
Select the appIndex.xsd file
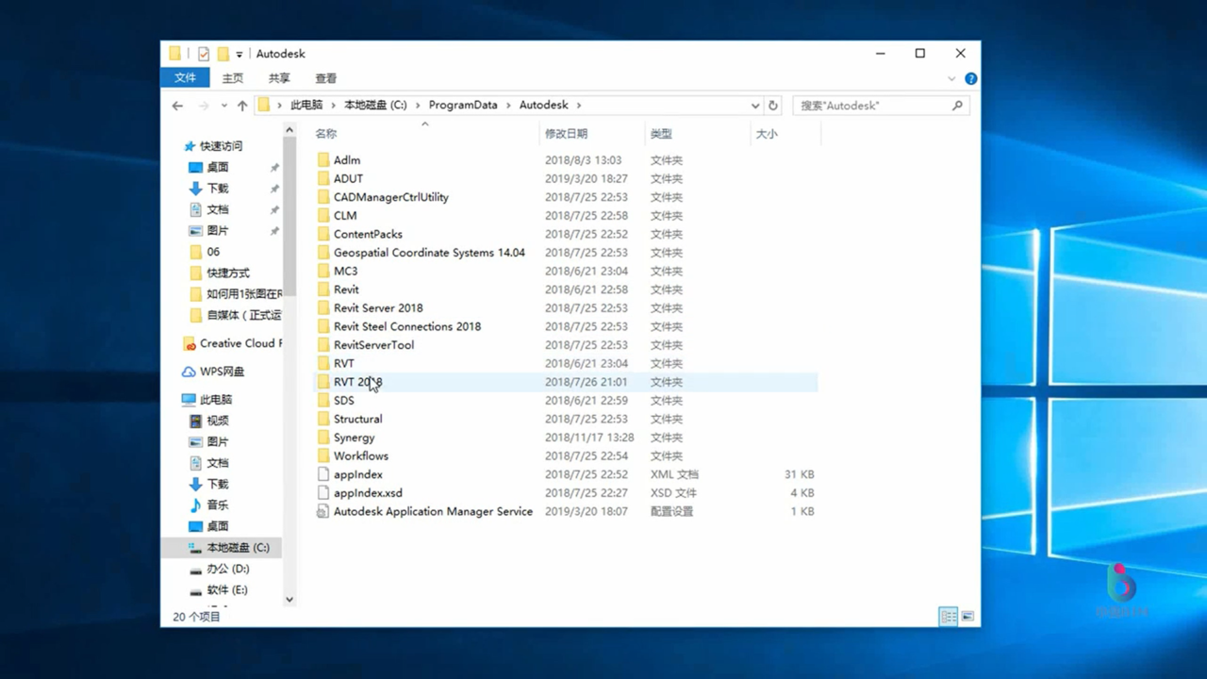(368, 493)
